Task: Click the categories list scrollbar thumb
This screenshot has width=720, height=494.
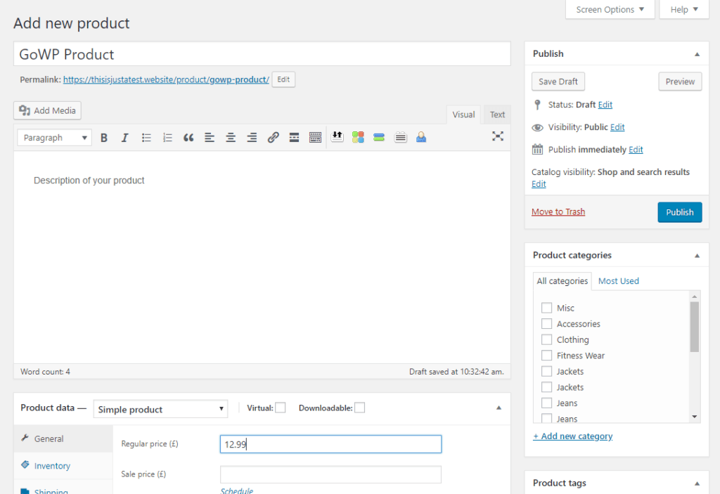Action: pos(694,327)
